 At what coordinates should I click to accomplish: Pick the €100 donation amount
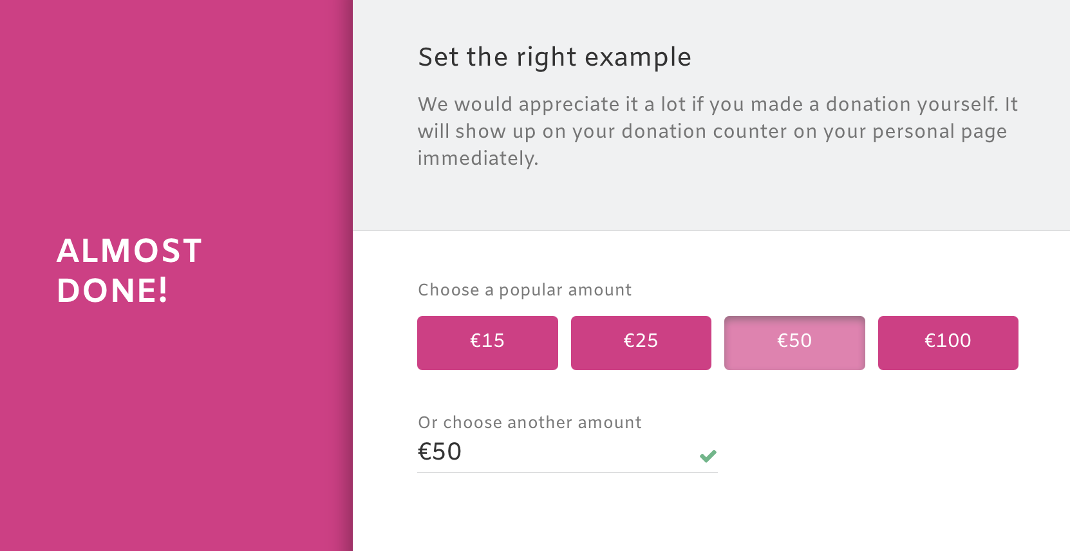coord(948,342)
